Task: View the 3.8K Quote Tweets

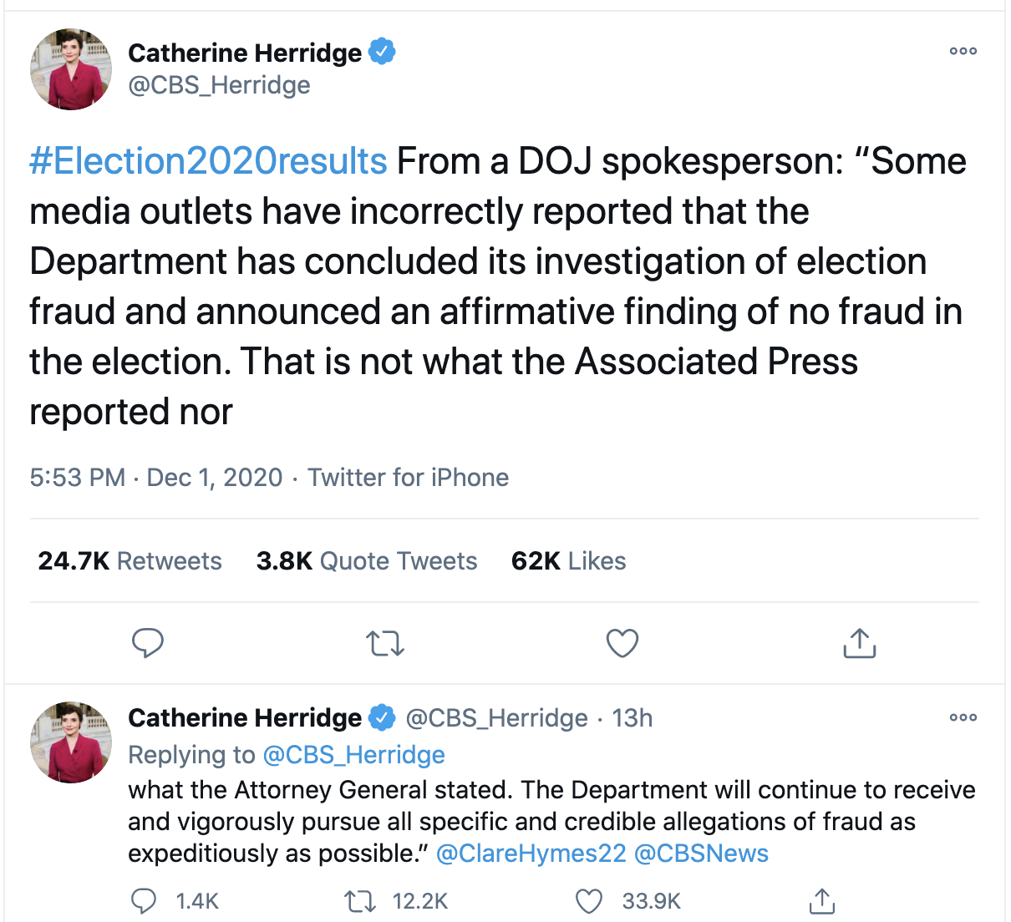Action: tap(366, 561)
